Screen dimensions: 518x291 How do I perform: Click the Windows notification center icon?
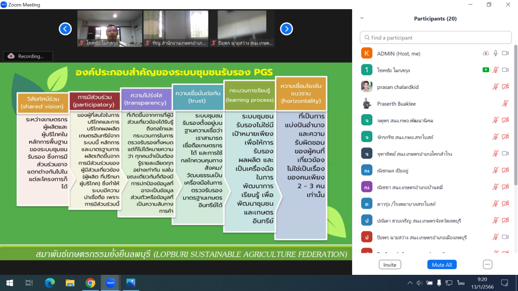click(504, 283)
